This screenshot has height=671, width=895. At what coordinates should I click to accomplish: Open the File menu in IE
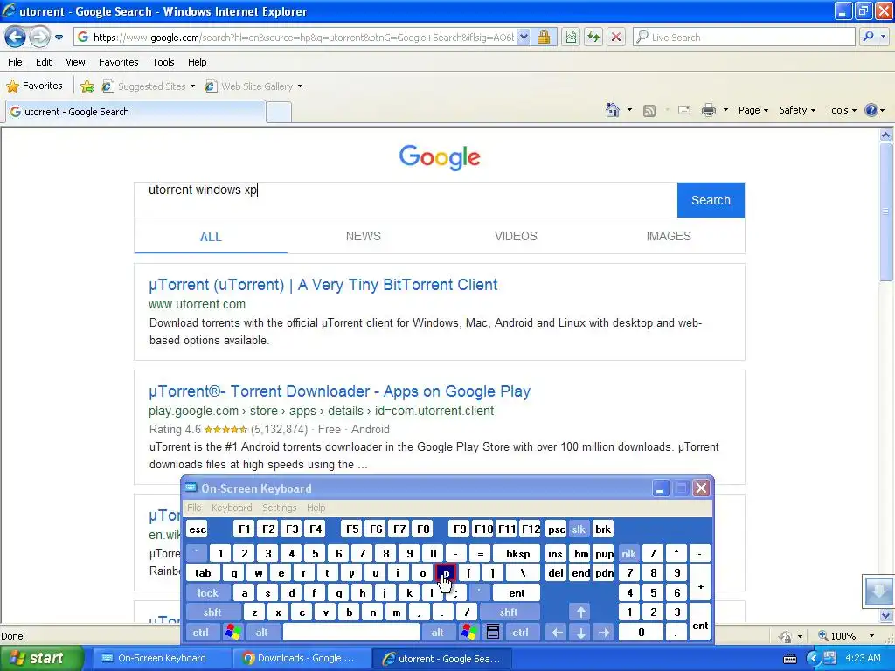pos(16,62)
